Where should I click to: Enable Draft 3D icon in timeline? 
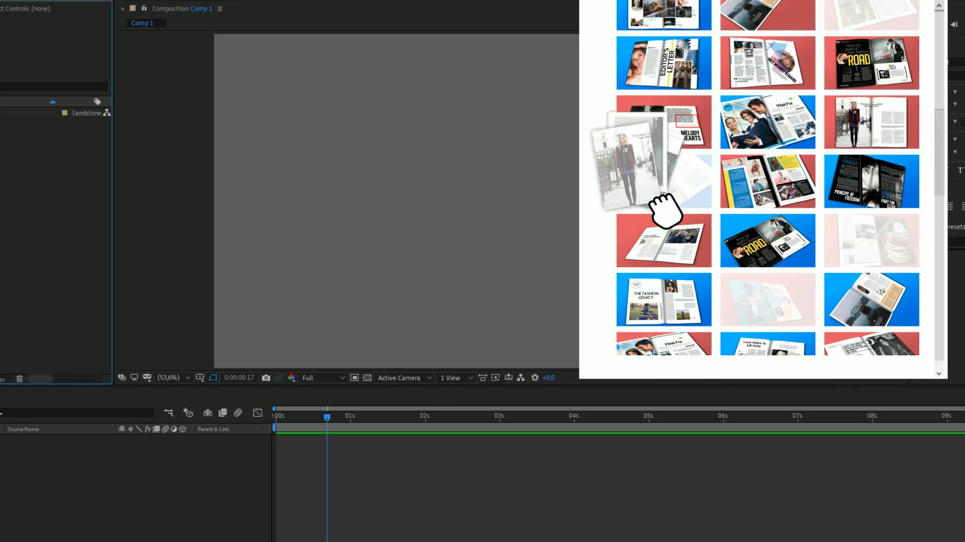point(188,413)
